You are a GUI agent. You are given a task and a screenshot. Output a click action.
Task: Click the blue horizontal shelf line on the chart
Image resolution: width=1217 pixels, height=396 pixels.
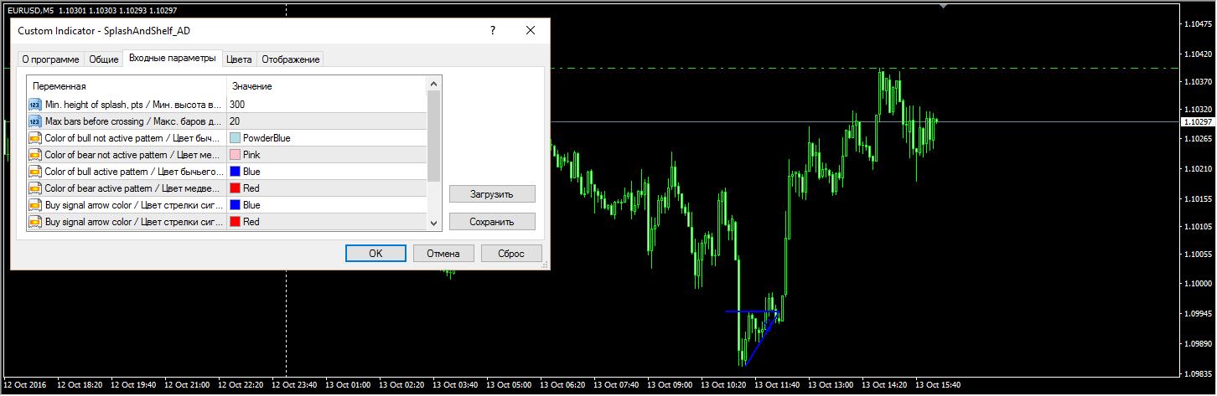752,311
